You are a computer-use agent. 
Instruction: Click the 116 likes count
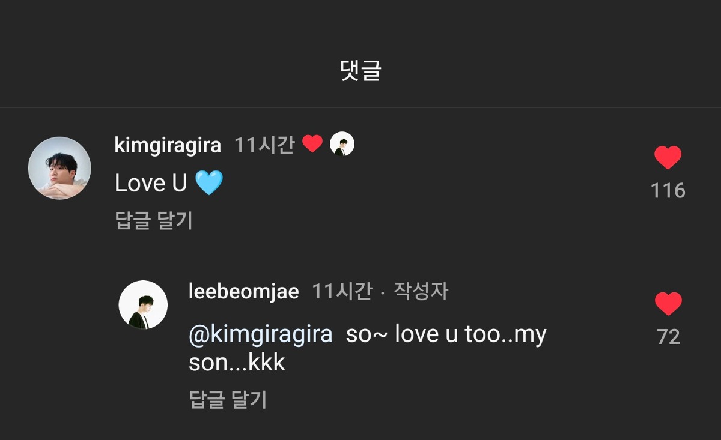[668, 191]
